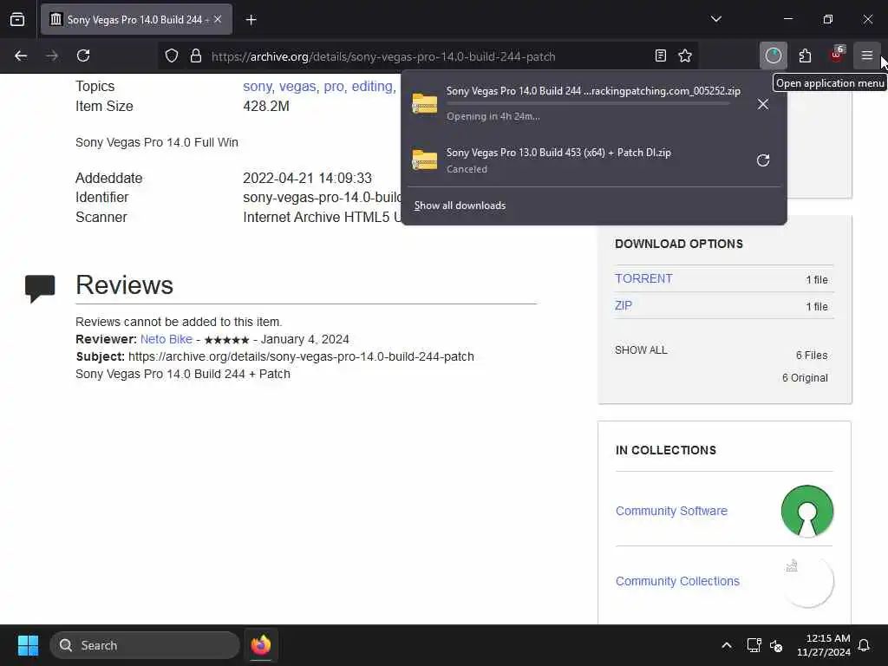The width and height of the screenshot is (888, 666).
Task: Bookmark this page with star icon
Action: 685,56
